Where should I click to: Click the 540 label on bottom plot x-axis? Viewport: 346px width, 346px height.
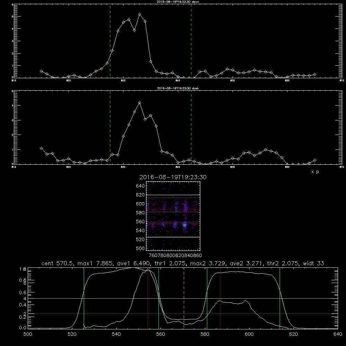click(116, 334)
